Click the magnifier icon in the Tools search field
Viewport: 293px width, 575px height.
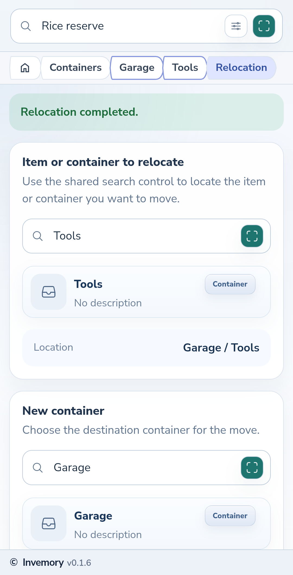(38, 236)
